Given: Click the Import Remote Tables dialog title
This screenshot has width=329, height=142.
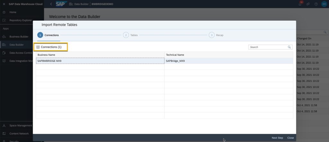Looking at the screenshot, I should point(59,25).
